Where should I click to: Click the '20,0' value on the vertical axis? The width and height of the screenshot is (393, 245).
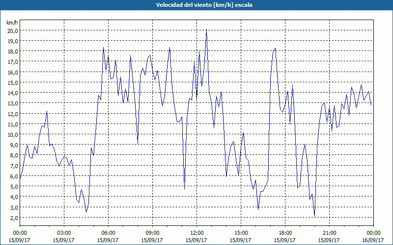pyautogui.click(x=13, y=30)
